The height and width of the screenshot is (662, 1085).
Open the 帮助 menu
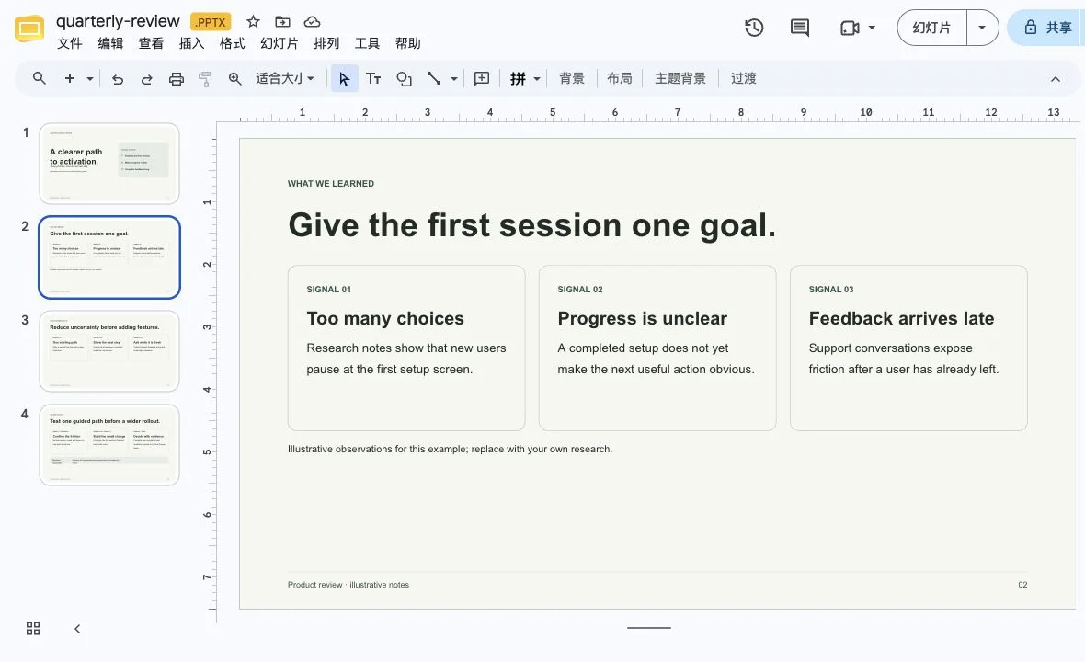(408, 43)
